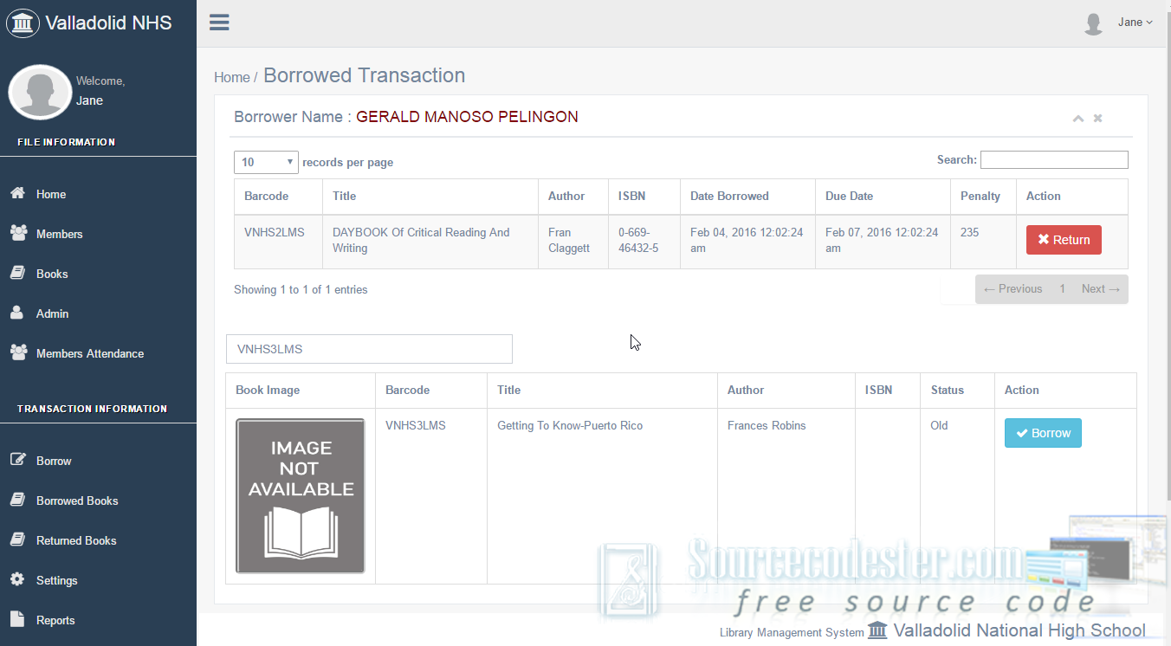The image size is (1171, 646).
Task: Open the sidebar hamburger menu
Action: 218,23
